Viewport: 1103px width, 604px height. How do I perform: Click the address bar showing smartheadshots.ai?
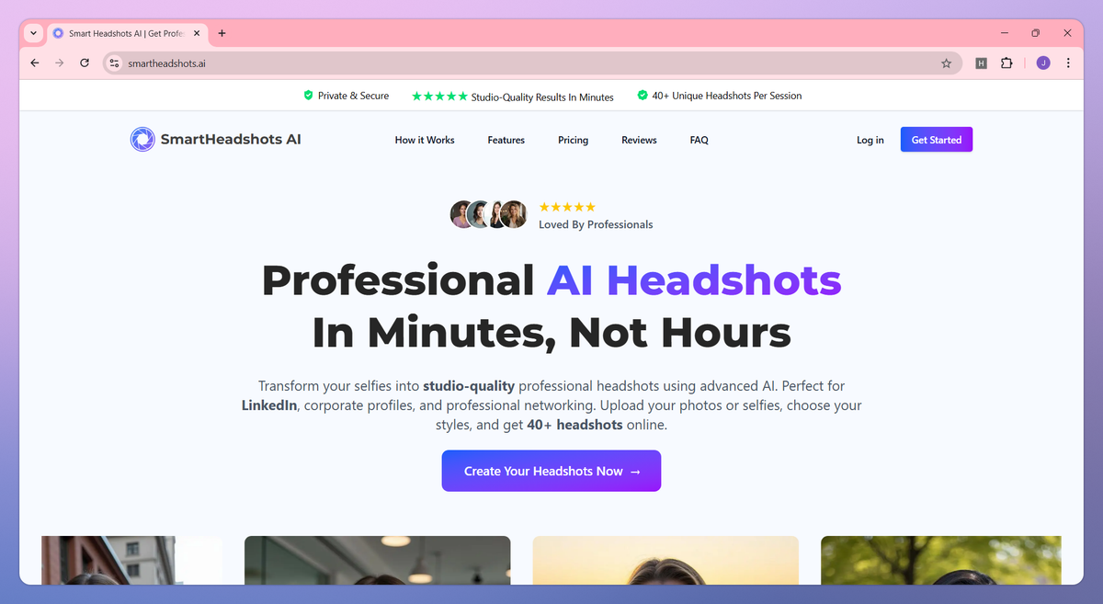pyautogui.click(x=532, y=63)
